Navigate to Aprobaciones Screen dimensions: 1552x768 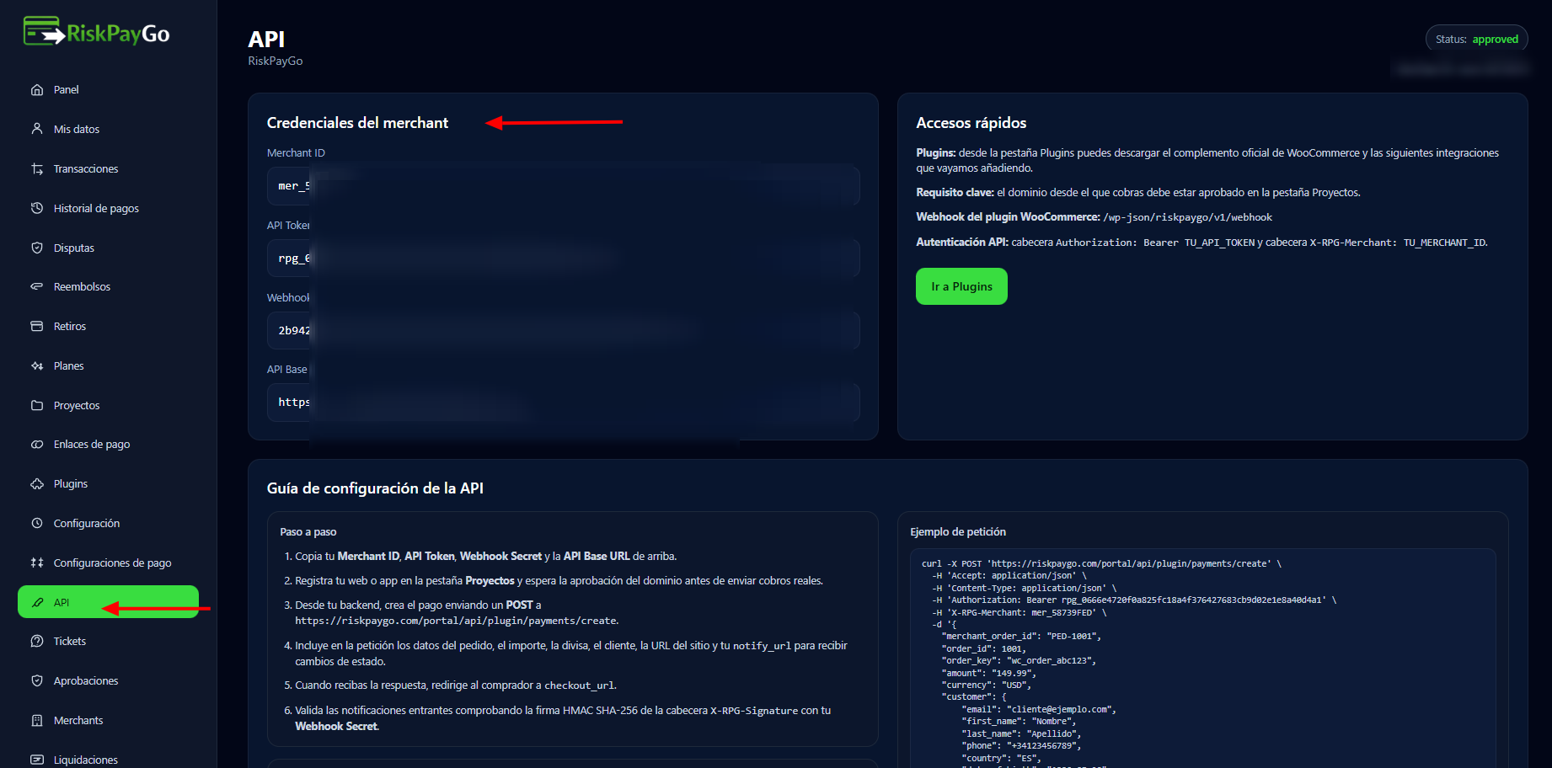(85, 681)
